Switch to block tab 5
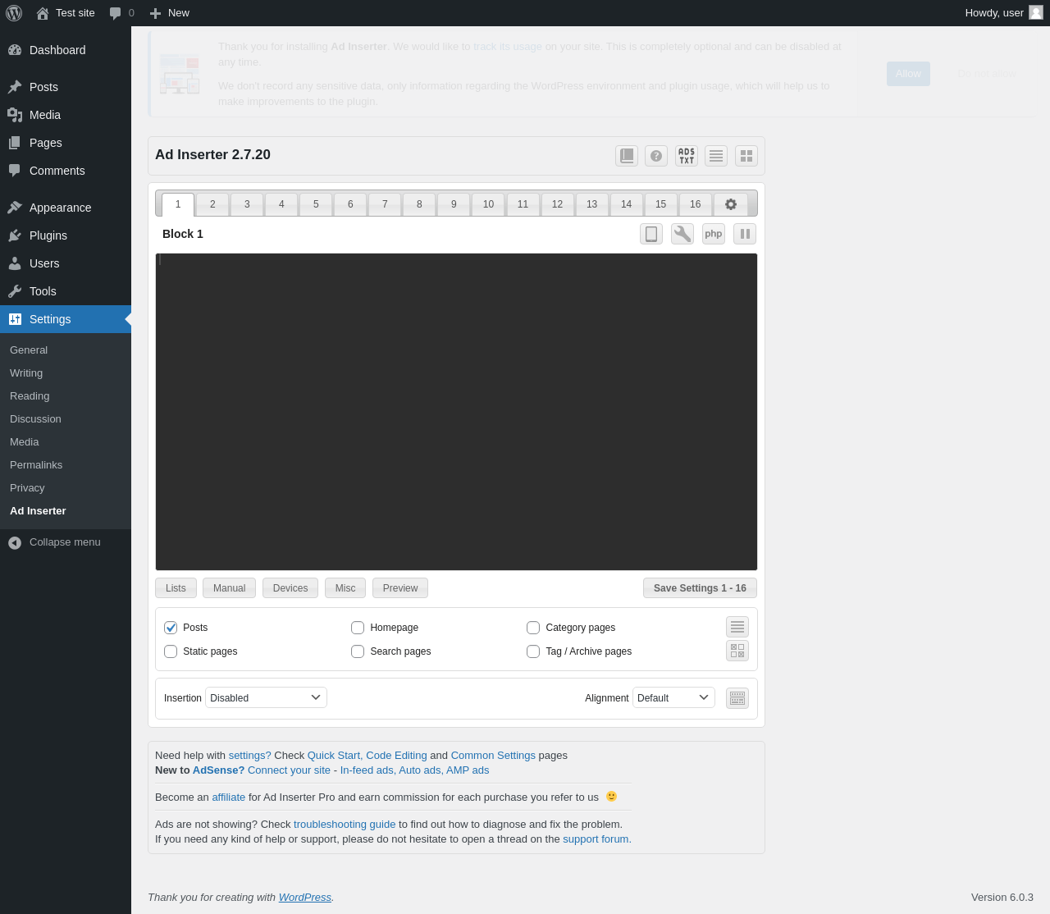Screen dimensions: 1050x914 coord(316,204)
